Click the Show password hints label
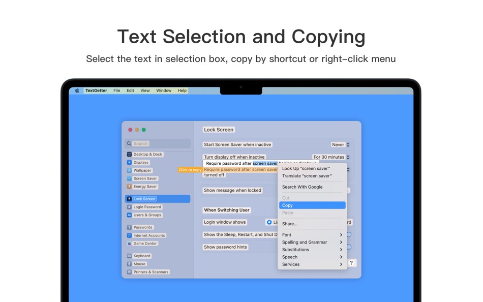Screen dimensions: 483x302 pyautogui.click(x=225, y=247)
